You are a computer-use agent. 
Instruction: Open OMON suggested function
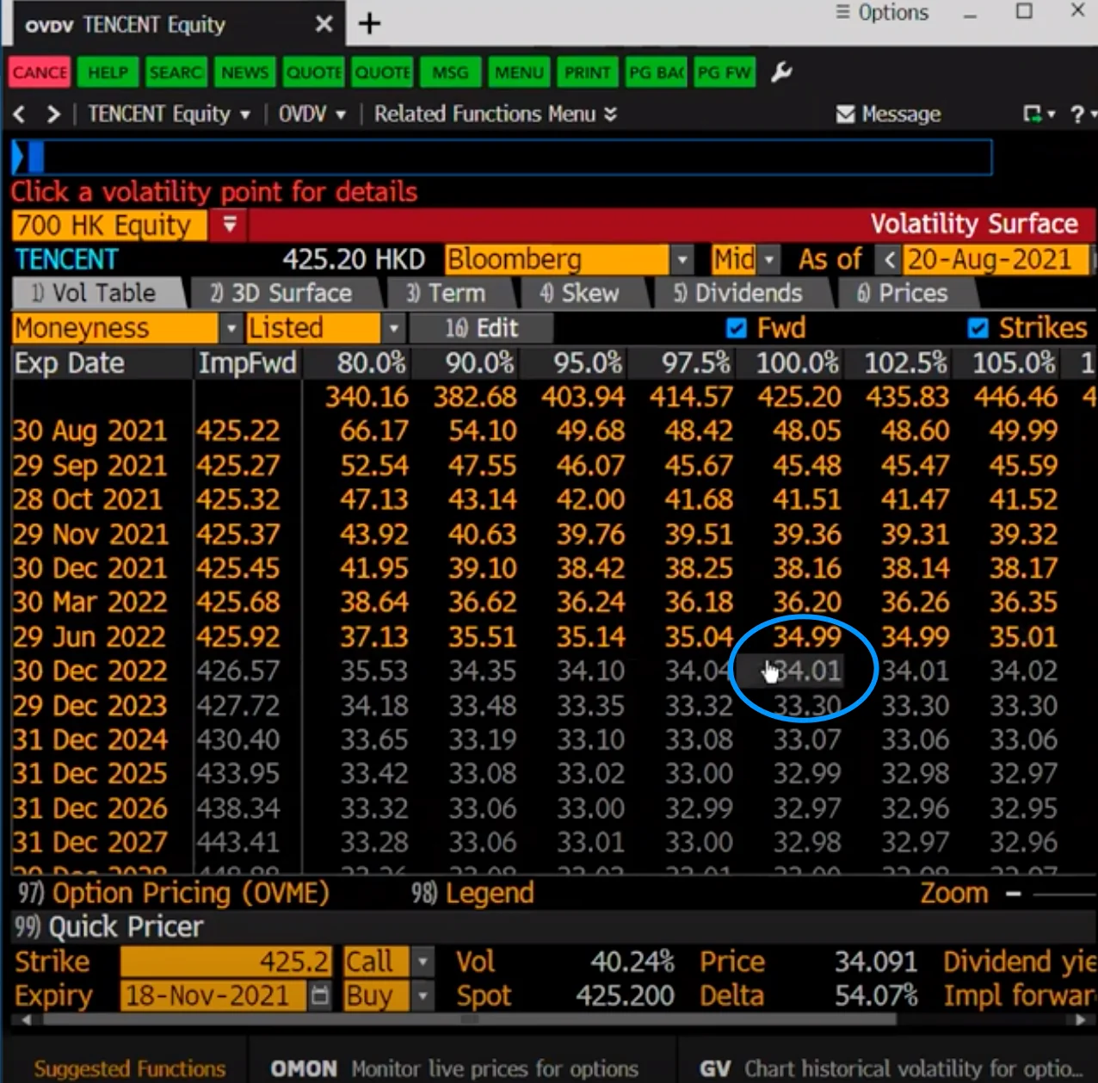[454, 1068]
